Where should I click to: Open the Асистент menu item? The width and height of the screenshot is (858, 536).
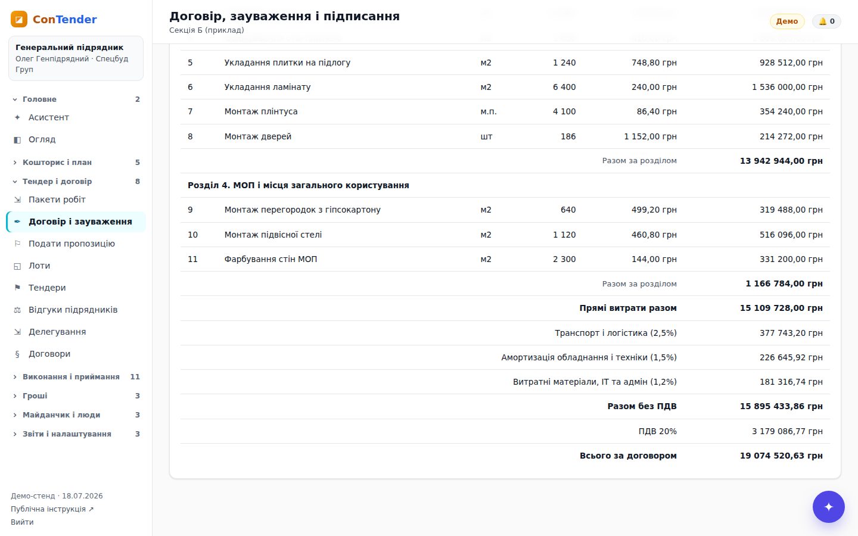point(76,117)
